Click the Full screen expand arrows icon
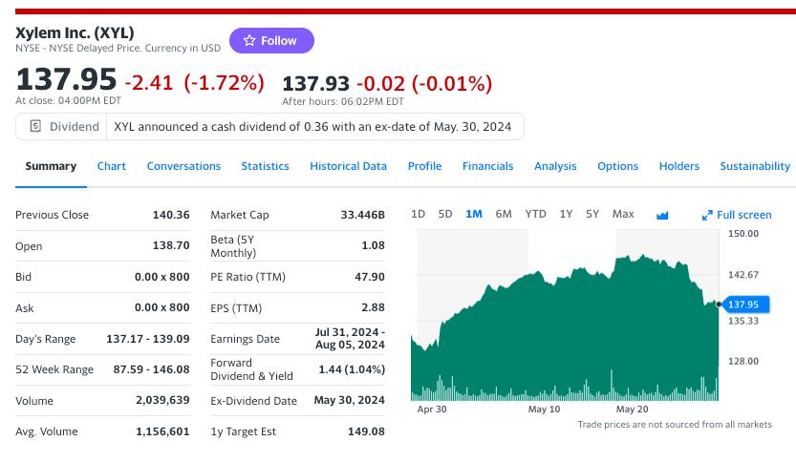Screen dimensions: 796x463 tap(707, 215)
